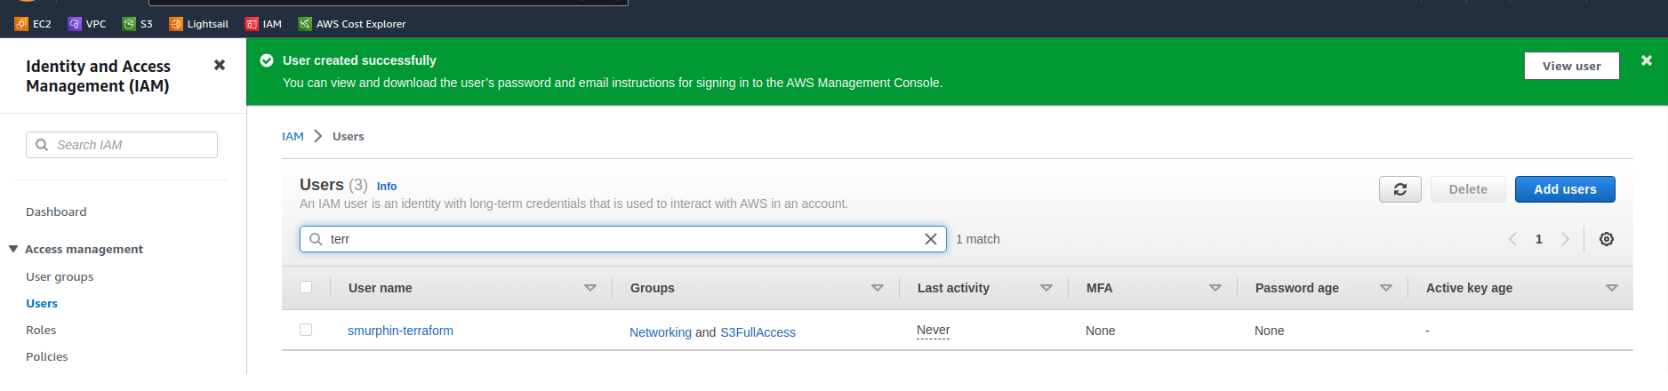Open the S3FullAccess group link
The image size is (1668, 391).
pos(758,332)
